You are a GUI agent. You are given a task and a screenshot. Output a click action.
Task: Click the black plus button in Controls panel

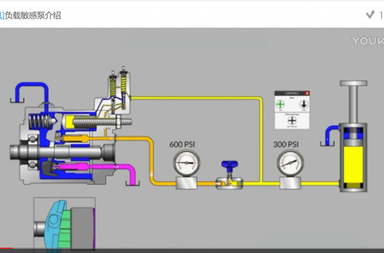[292, 121]
